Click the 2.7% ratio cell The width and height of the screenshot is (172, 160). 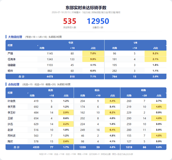tap(159, 101)
